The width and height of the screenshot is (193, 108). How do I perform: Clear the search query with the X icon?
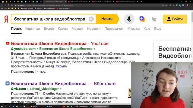[91, 19]
